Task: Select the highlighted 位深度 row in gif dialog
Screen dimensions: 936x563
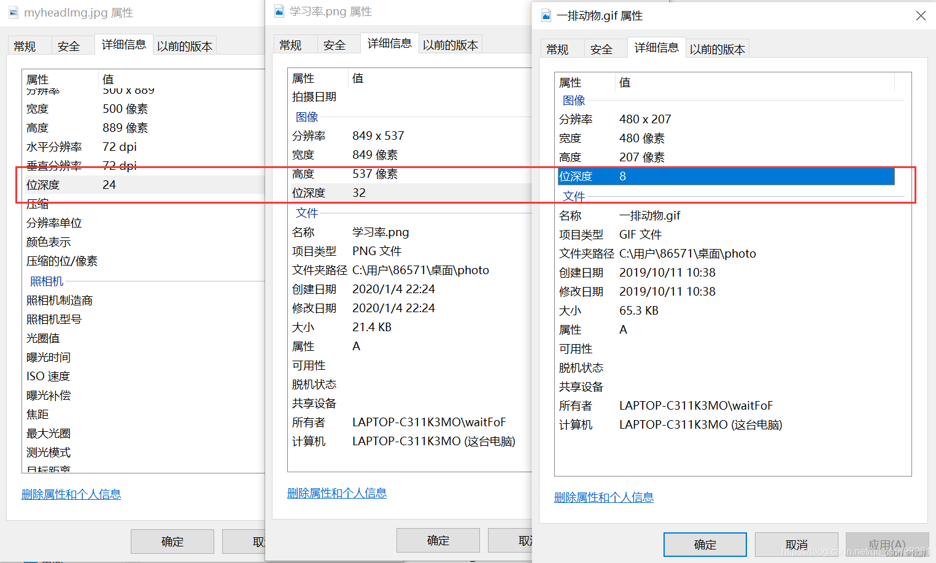Action: [x=675, y=176]
